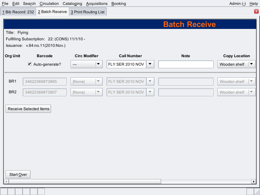The width and height of the screenshot is (260, 195).
Task: Close the tab with the red X icon
Action: coord(256,11)
